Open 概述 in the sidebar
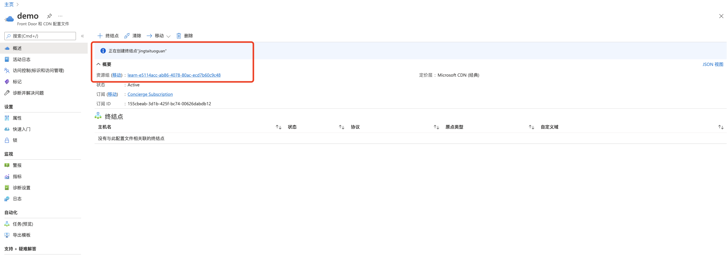 pyautogui.click(x=44, y=48)
